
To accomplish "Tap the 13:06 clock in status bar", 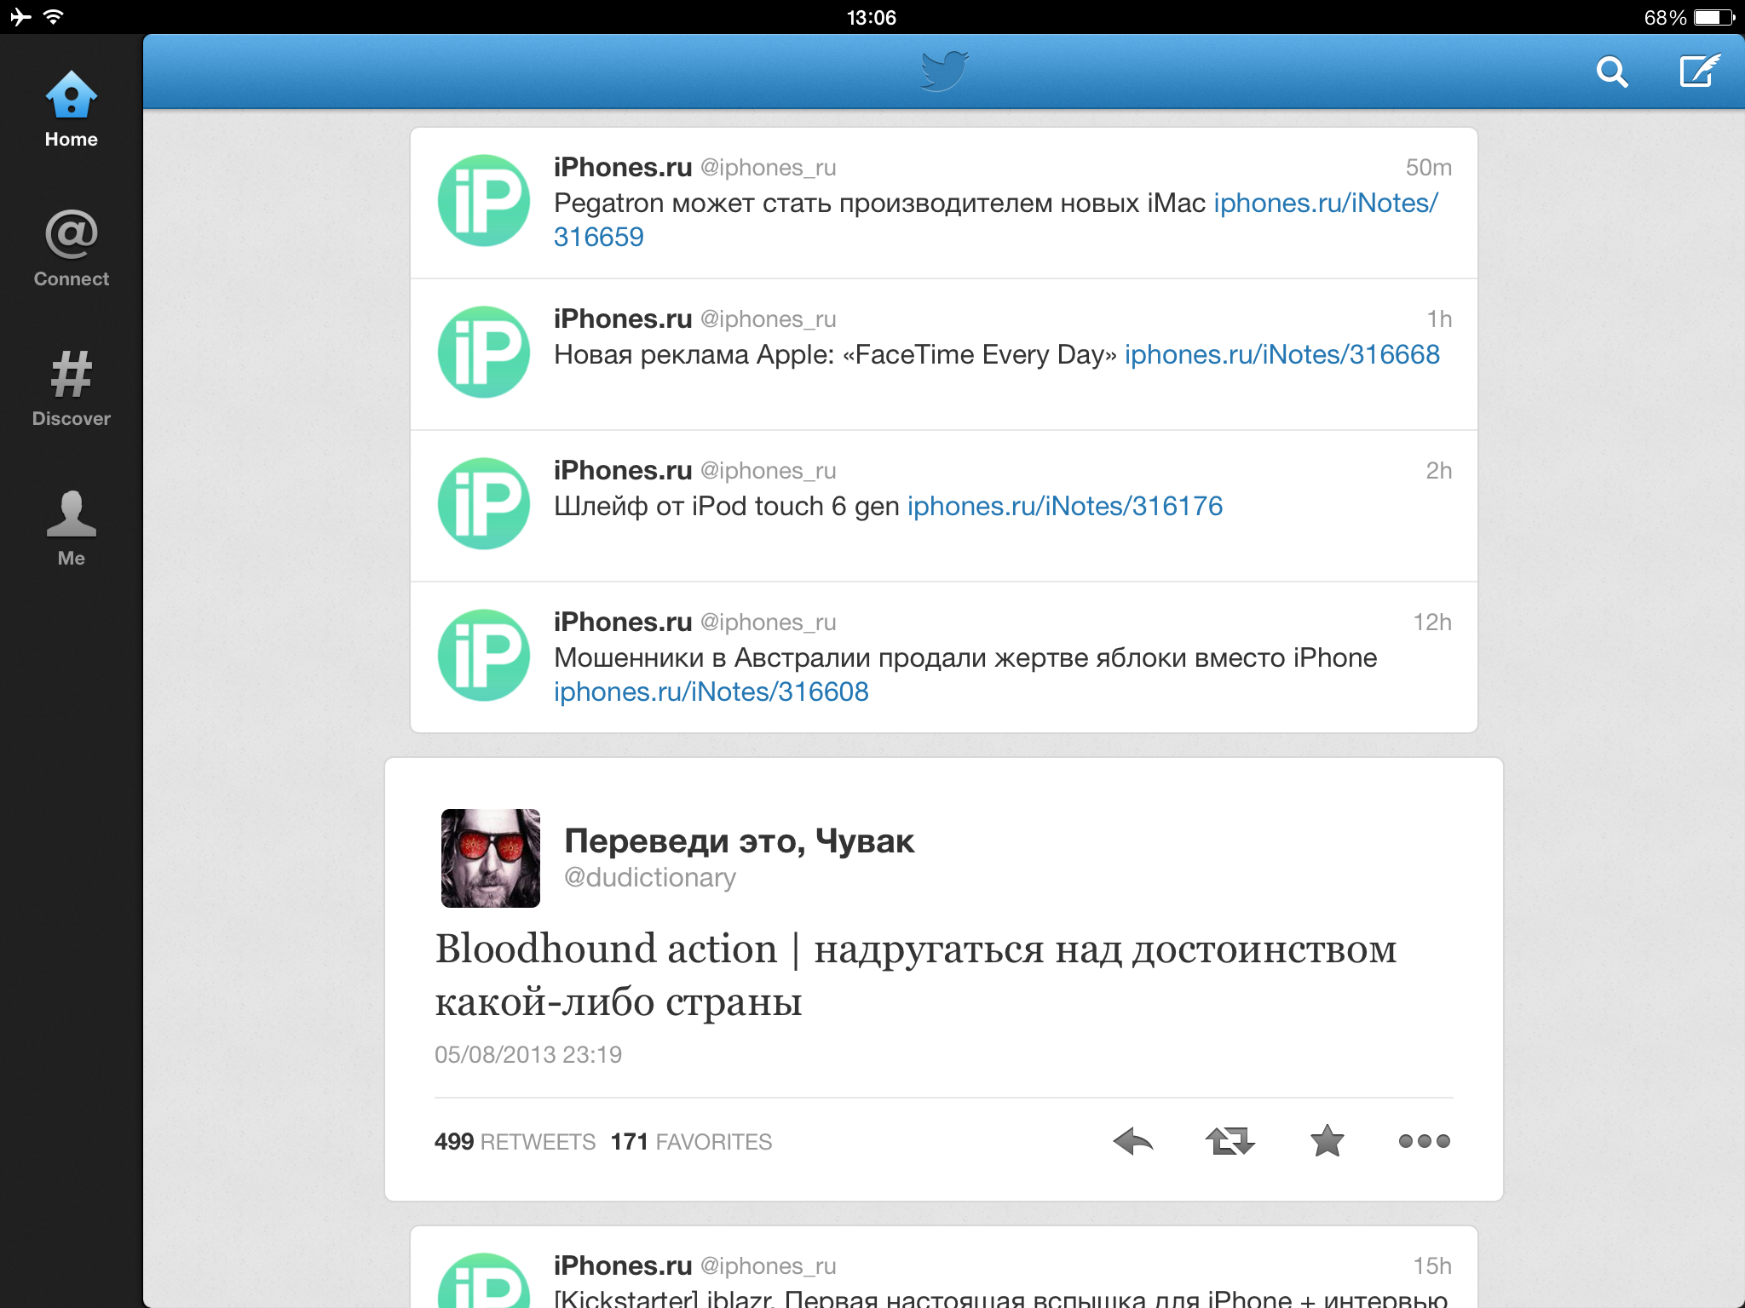I will click(872, 17).
